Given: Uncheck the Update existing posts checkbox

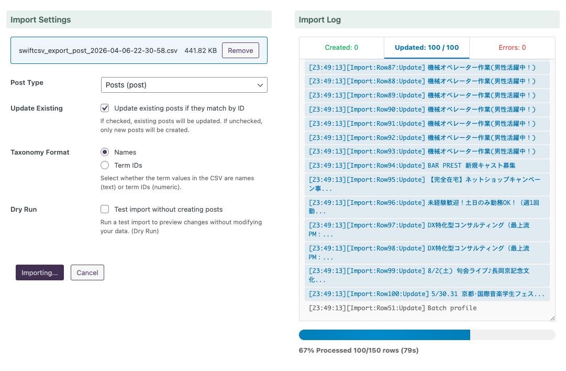Looking at the screenshot, I should (x=105, y=108).
